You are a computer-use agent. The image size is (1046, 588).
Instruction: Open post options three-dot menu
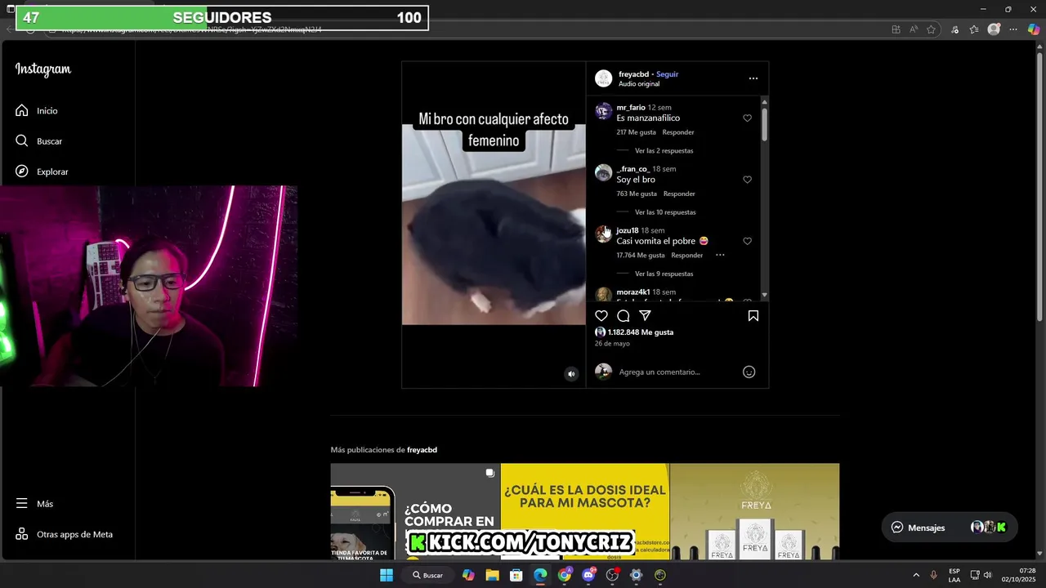753,78
